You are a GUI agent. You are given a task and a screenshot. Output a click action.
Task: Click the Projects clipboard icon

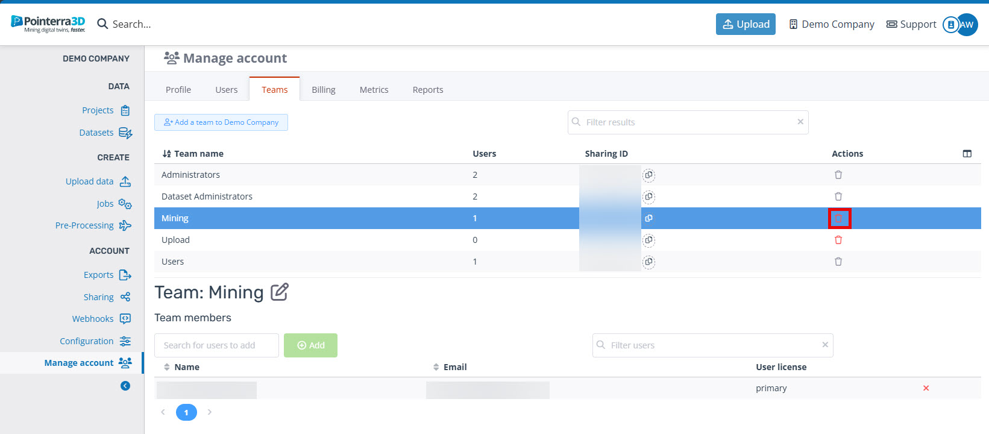pos(125,110)
